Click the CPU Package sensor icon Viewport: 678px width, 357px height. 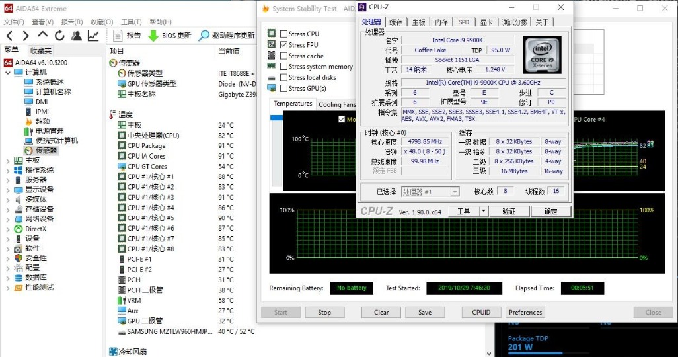pyautogui.click(x=122, y=145)
